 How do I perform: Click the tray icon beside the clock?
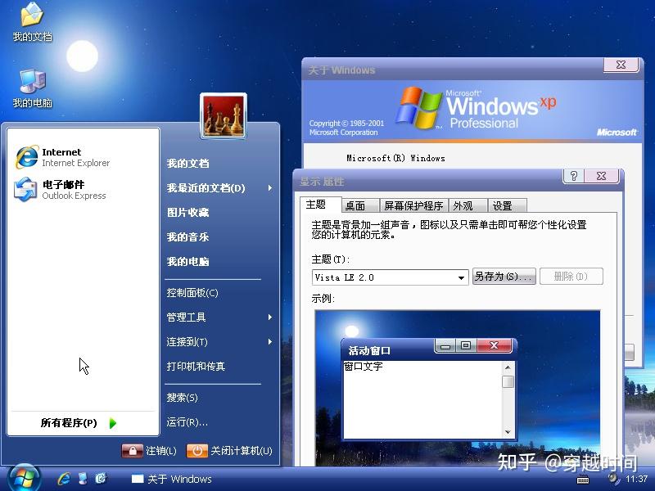coord(612,478)
